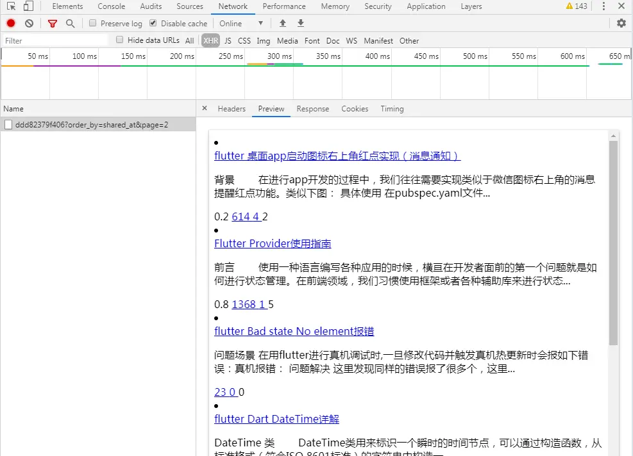Image resolution: width=633 pixels, height=456 pixels.
Task: Open network settings with the gear icon
Action: (x=621, y=24)
